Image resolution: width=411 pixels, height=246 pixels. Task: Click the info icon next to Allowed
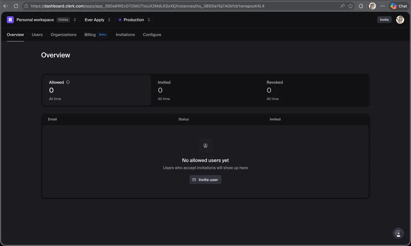point(68,82)
